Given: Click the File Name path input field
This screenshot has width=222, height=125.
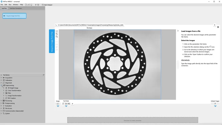Looking at the screenshot, I should tap(133, 25).
